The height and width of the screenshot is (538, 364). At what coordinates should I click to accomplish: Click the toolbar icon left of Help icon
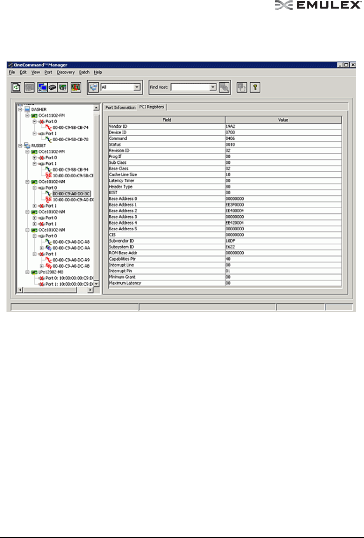click(x=242, y=87)
